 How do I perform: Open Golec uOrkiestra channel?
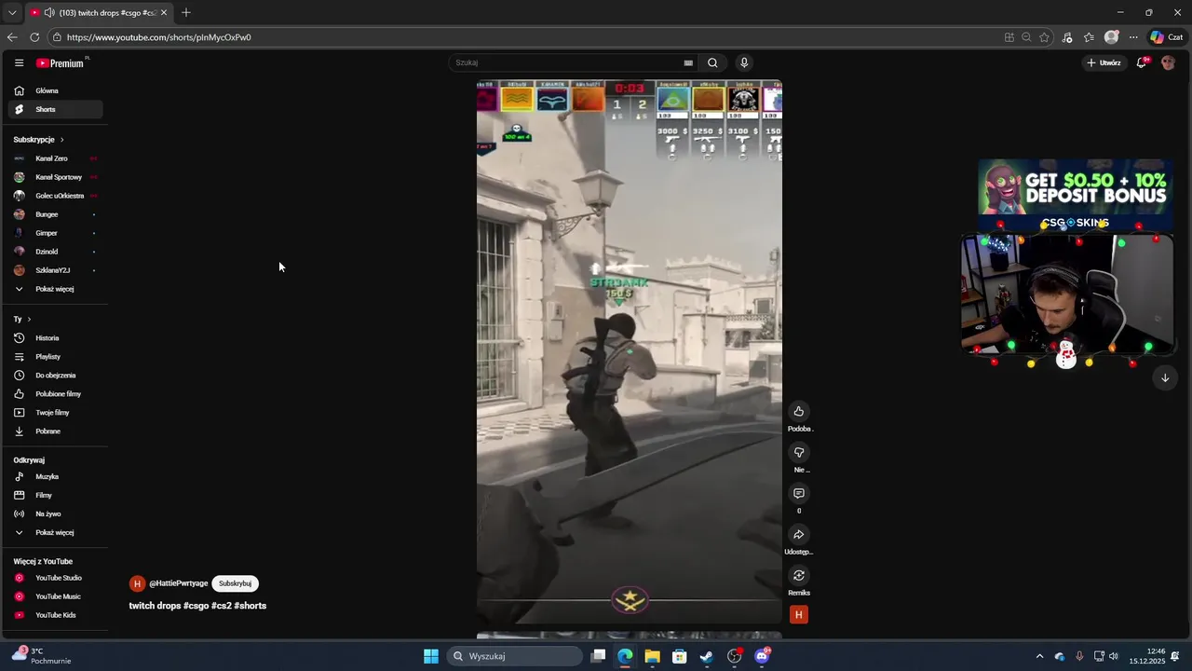point(56,196)
